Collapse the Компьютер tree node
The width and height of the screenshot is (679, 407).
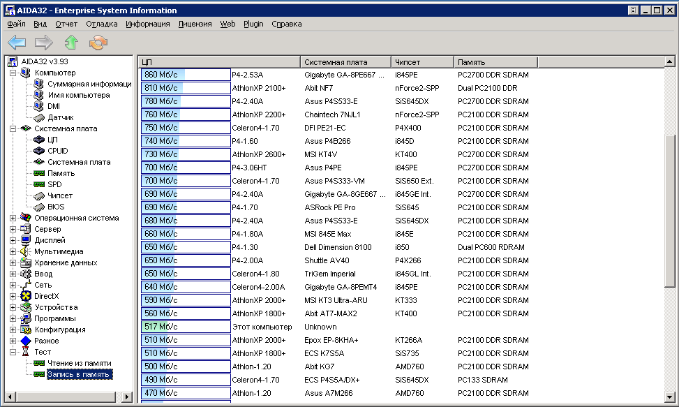tap(13, 73)
